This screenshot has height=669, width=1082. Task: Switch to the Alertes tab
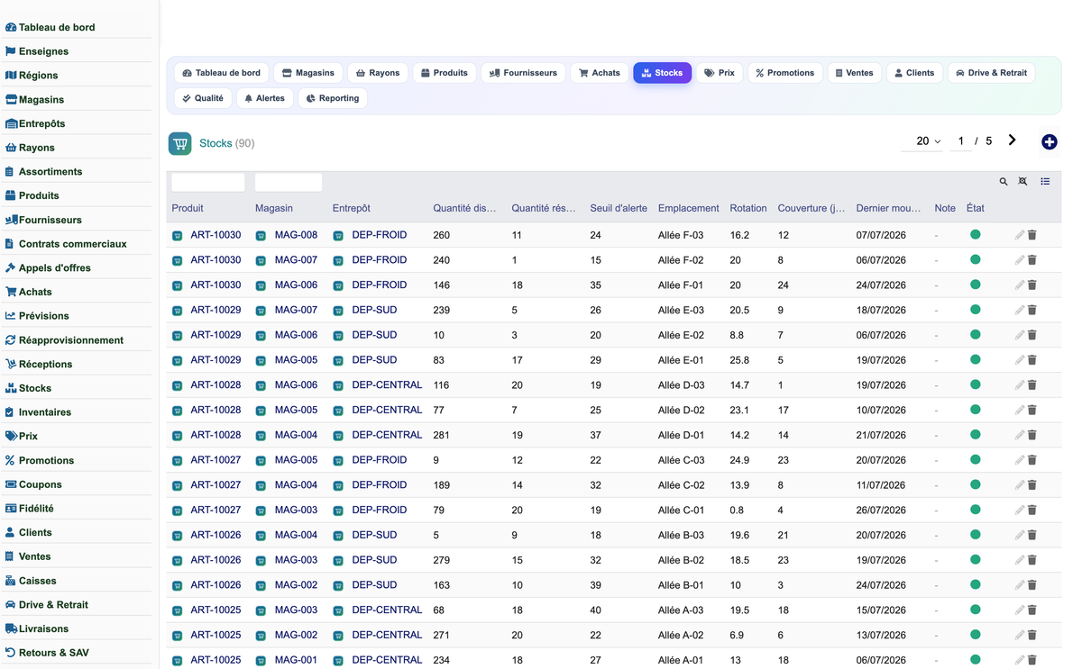[x=265, y=98]
